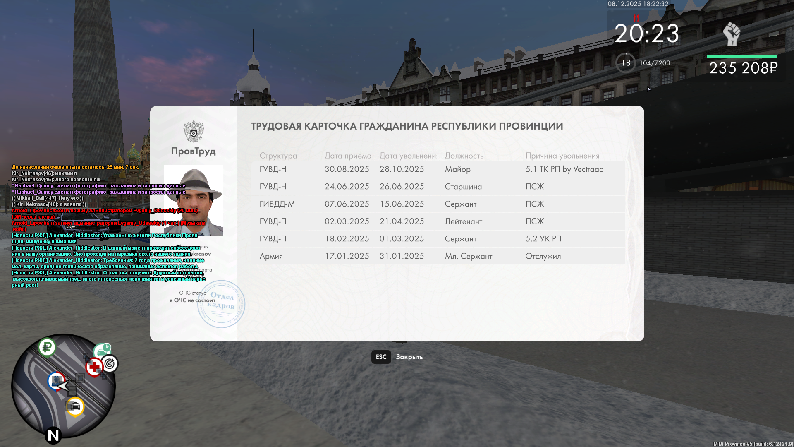Click the green ruble bank marker on minimap
Screen dimensions: 794x447
pyautogui.click(x=47, y=347)
